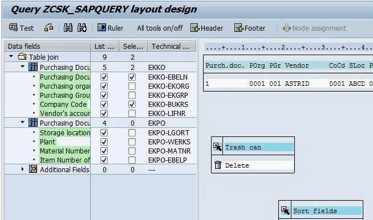Select the Purchasing Group field
The height and width of the screenshot is (220, 373).
pyautogui.click(x=64, y=96)
